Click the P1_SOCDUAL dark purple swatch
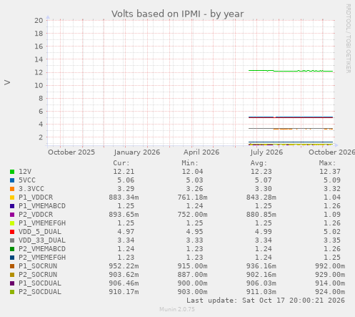355x317 pixels. pyautogui.click(x=12, y=283)
